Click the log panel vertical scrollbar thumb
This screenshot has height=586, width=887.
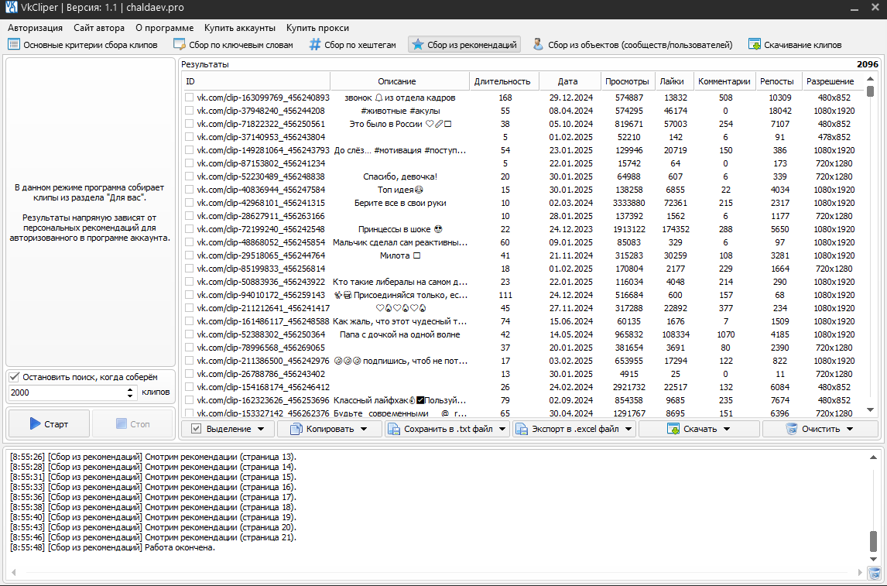click(x=873, y=540)
